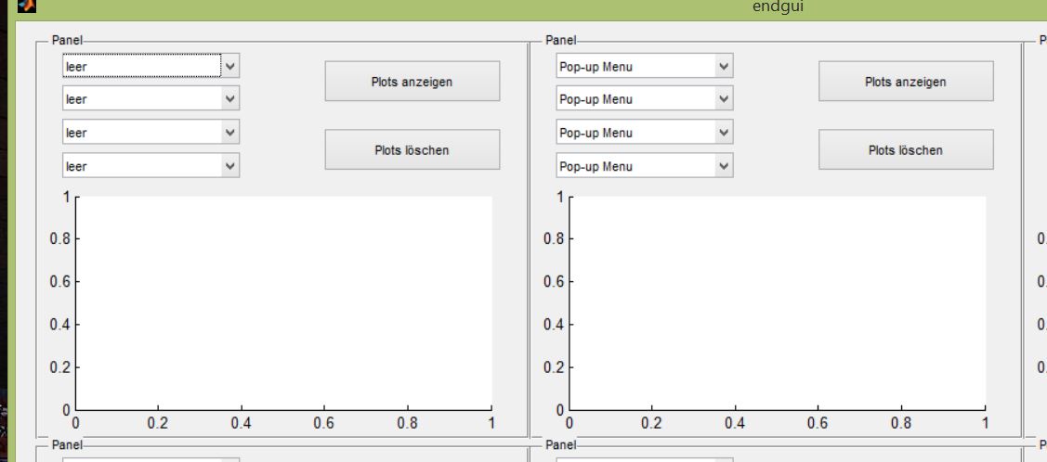Expand the fourth 'Pop-up Menu' dropdown in middle panel
Image resolution: width=1047 pixels, height=462 pixels.
645,166
